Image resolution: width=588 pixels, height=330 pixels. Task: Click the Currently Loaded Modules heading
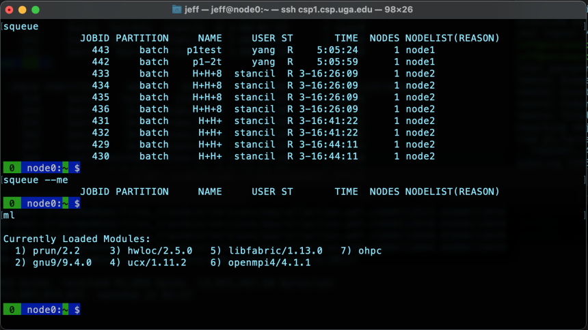[x=77, y=239]
